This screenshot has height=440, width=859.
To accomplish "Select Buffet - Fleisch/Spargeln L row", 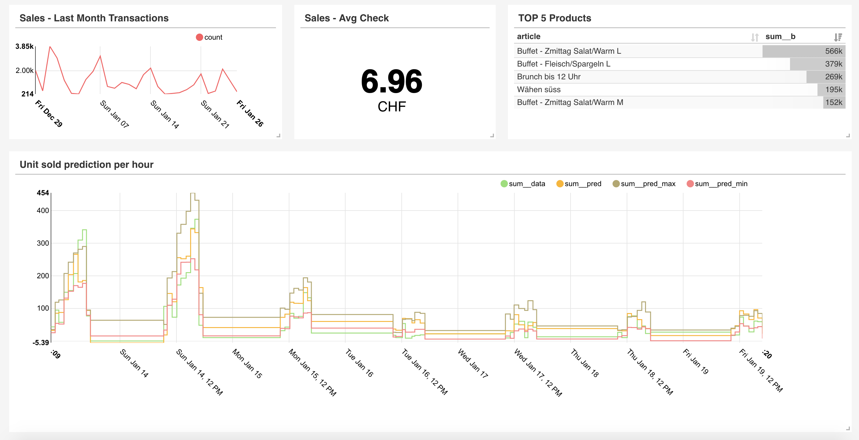I will tap(563, 64).
